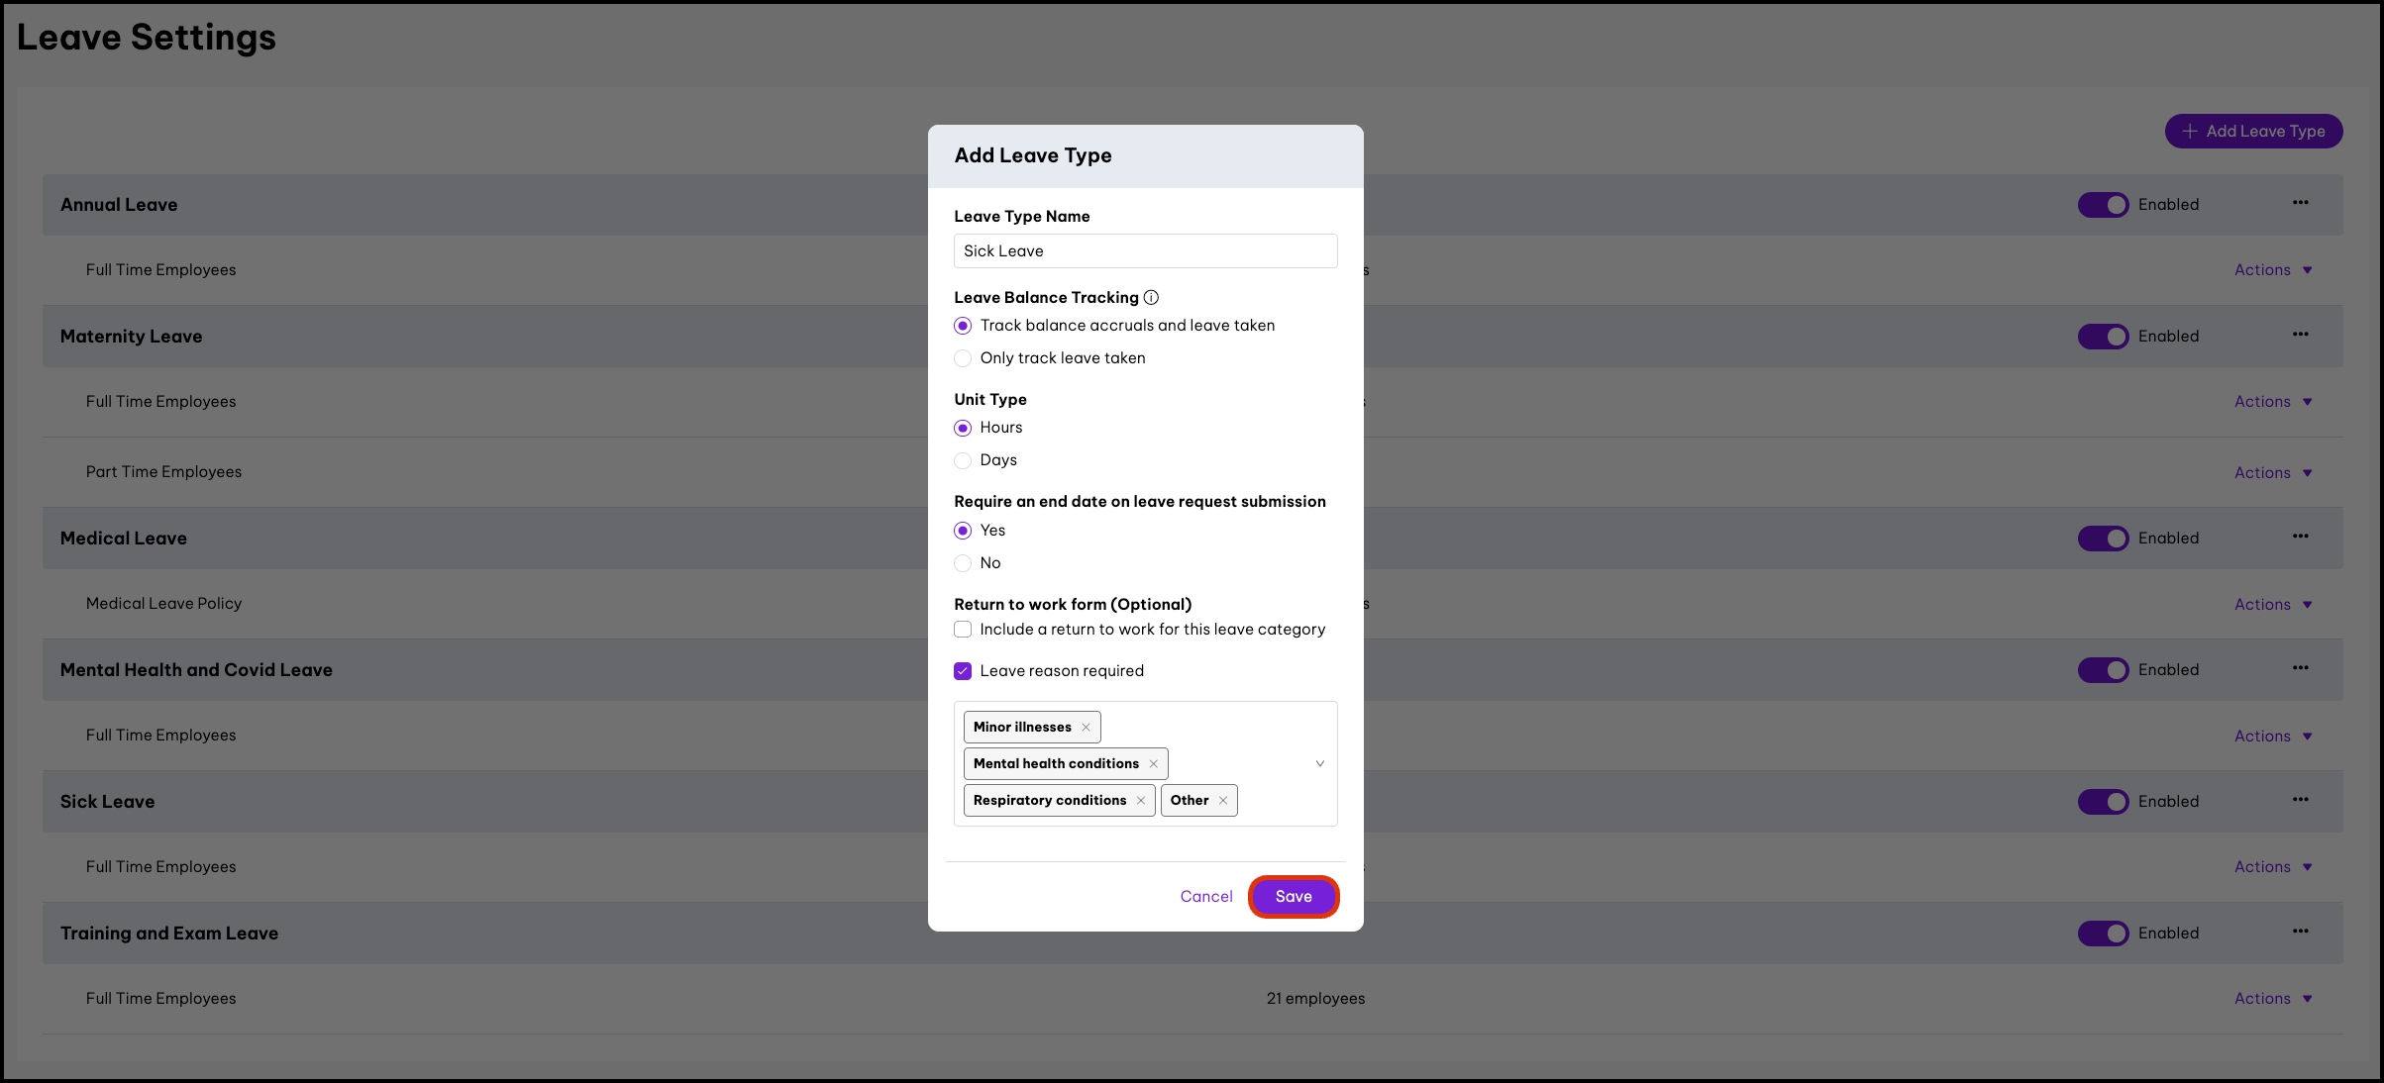Disable the Maternity Leave toggle
Screen dimensions: 2384x1083
pos(2103,337)
